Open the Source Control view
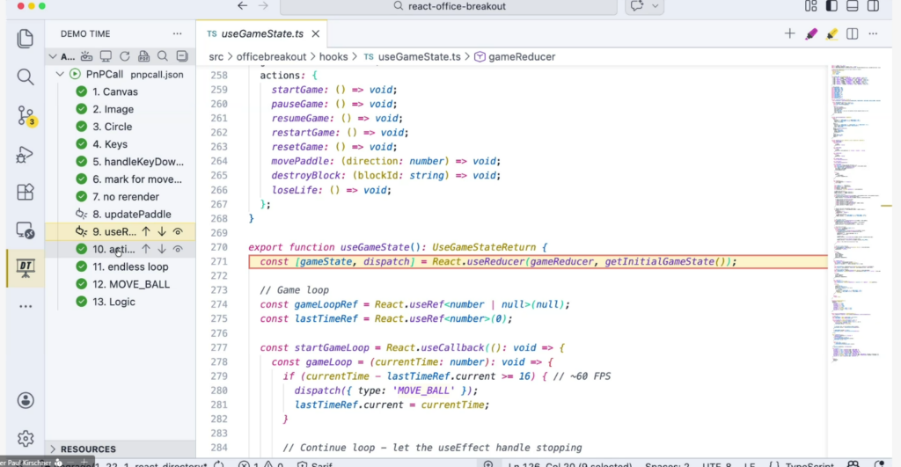This screenshot has height=467, width=901. pos(26,115)
